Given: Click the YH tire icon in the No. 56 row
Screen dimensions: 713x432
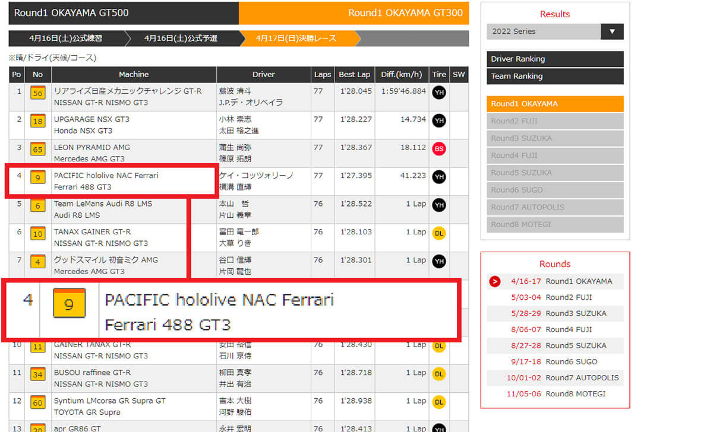Looking at the screenshot, I should point(439,93).
